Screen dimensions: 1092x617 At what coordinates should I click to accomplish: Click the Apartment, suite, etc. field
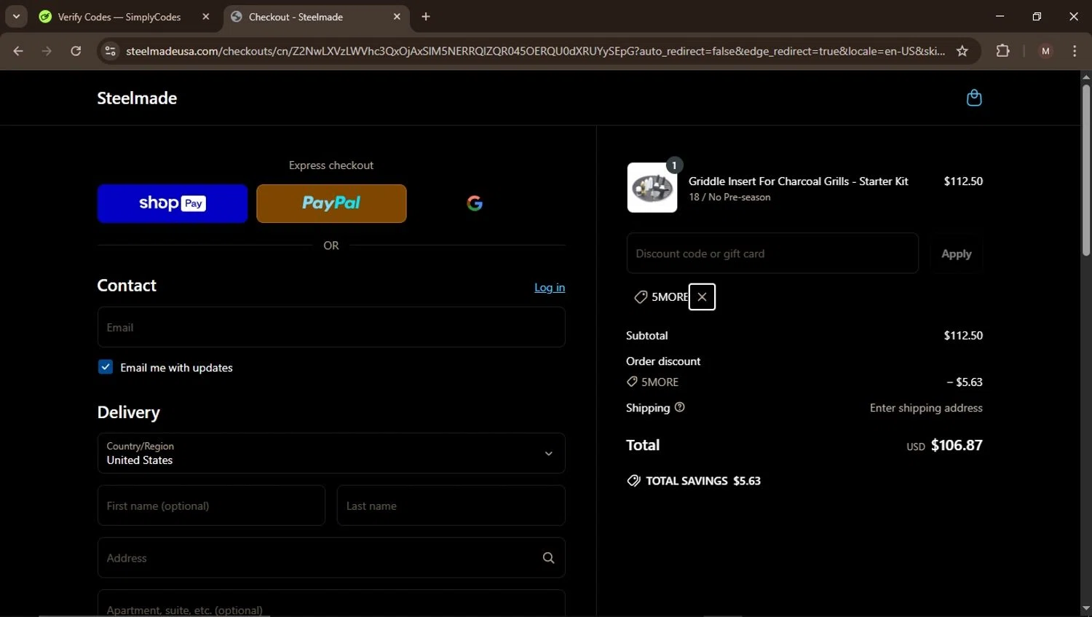click(331, 604)
